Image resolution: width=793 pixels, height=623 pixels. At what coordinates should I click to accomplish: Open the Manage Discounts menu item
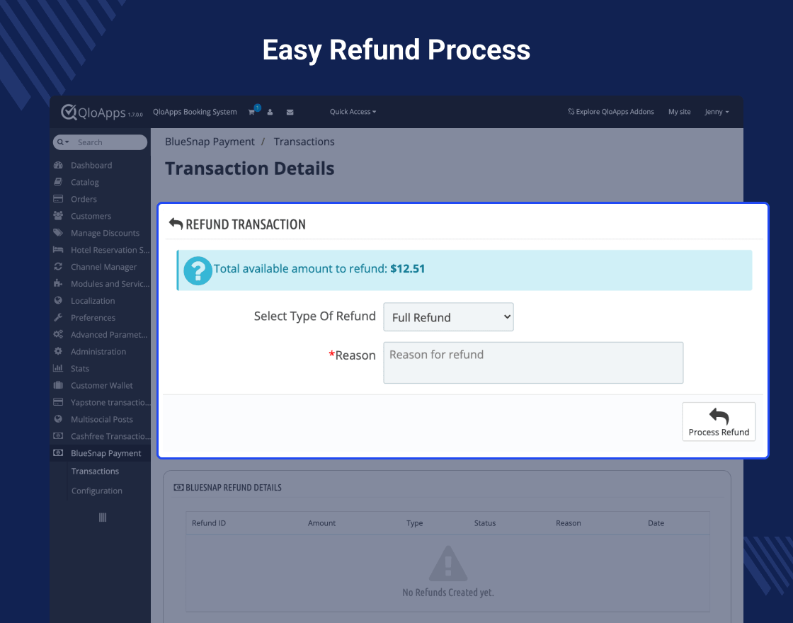[x=105, y=233]
